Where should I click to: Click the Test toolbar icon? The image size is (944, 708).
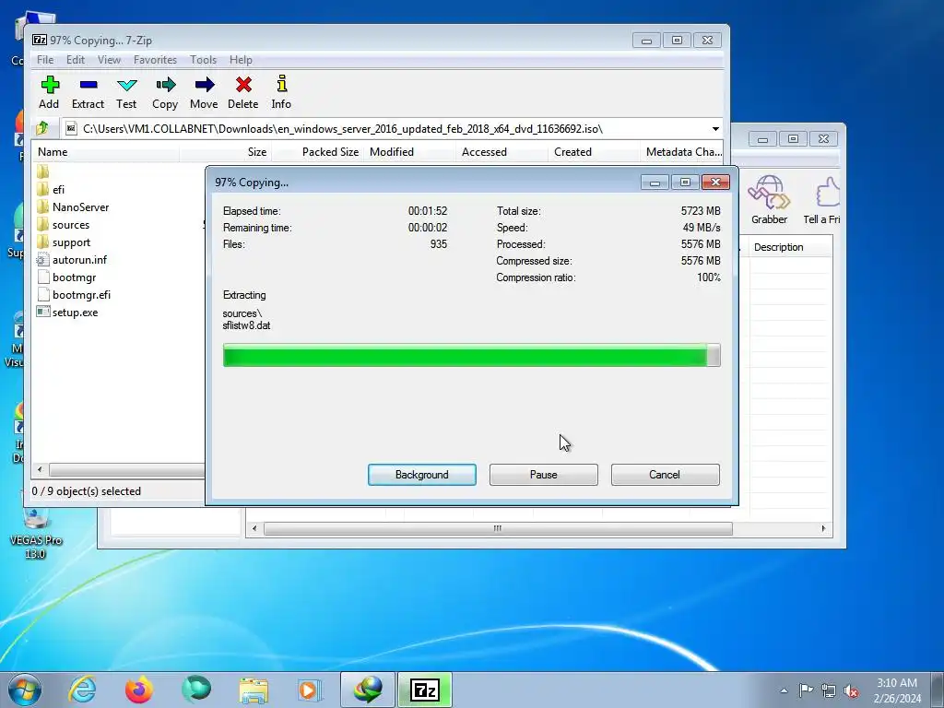pos(126,92)
